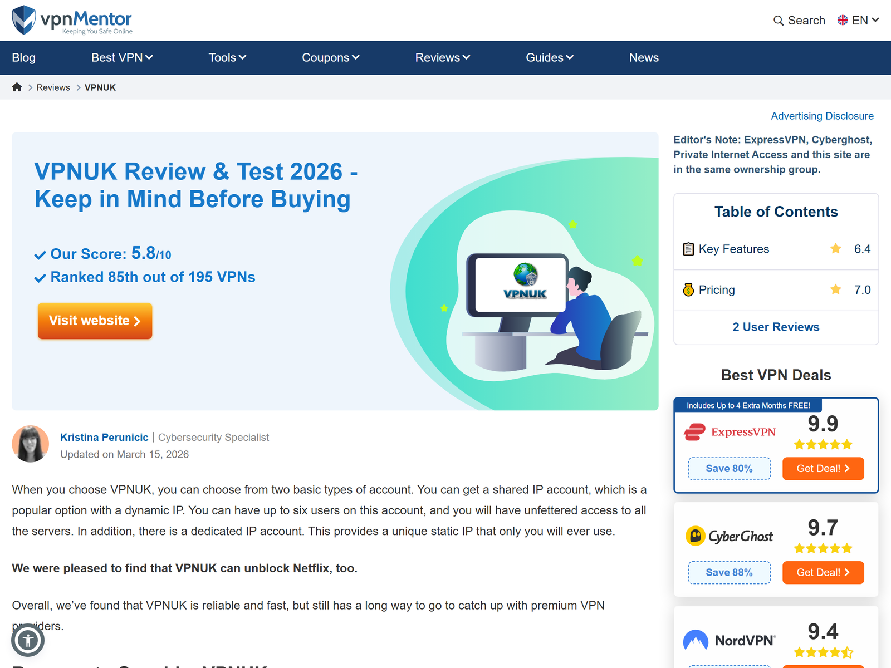Expand the Coupons menu
The width and height of the screenshot is (891, 668).
coord(331,57)
